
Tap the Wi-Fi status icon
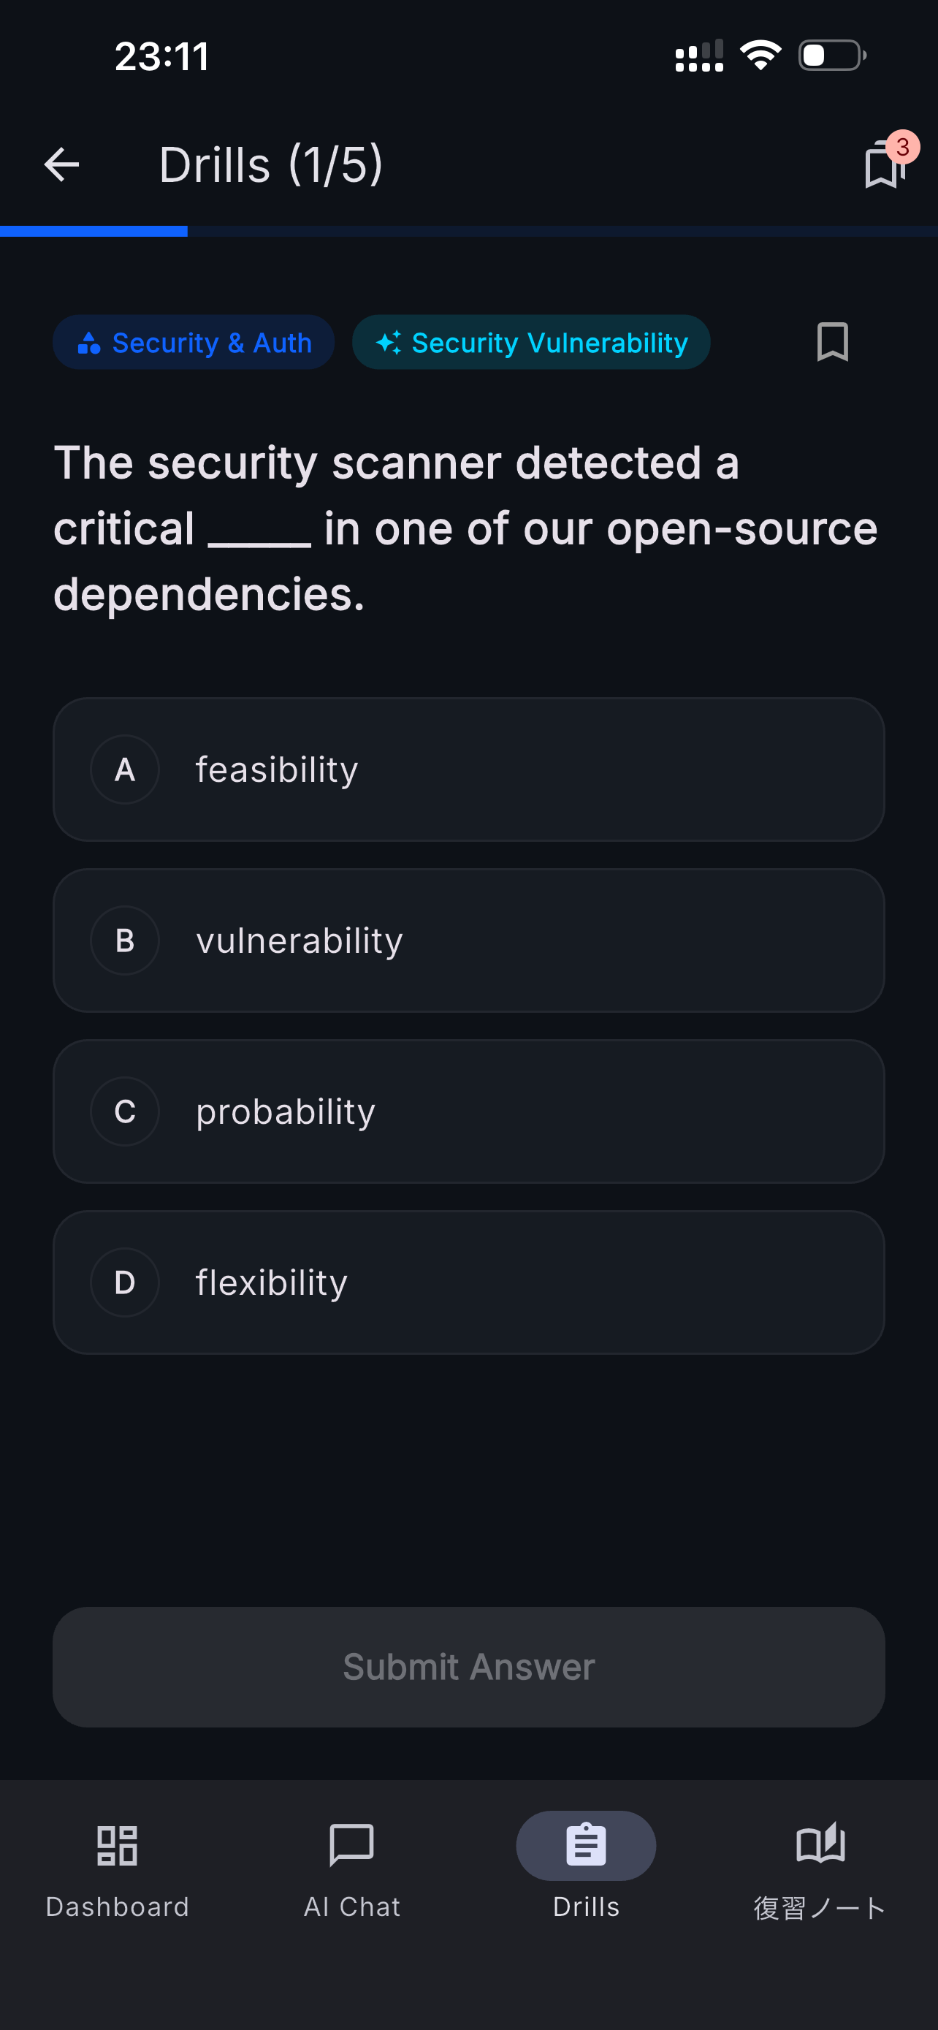tap(760, 55)
